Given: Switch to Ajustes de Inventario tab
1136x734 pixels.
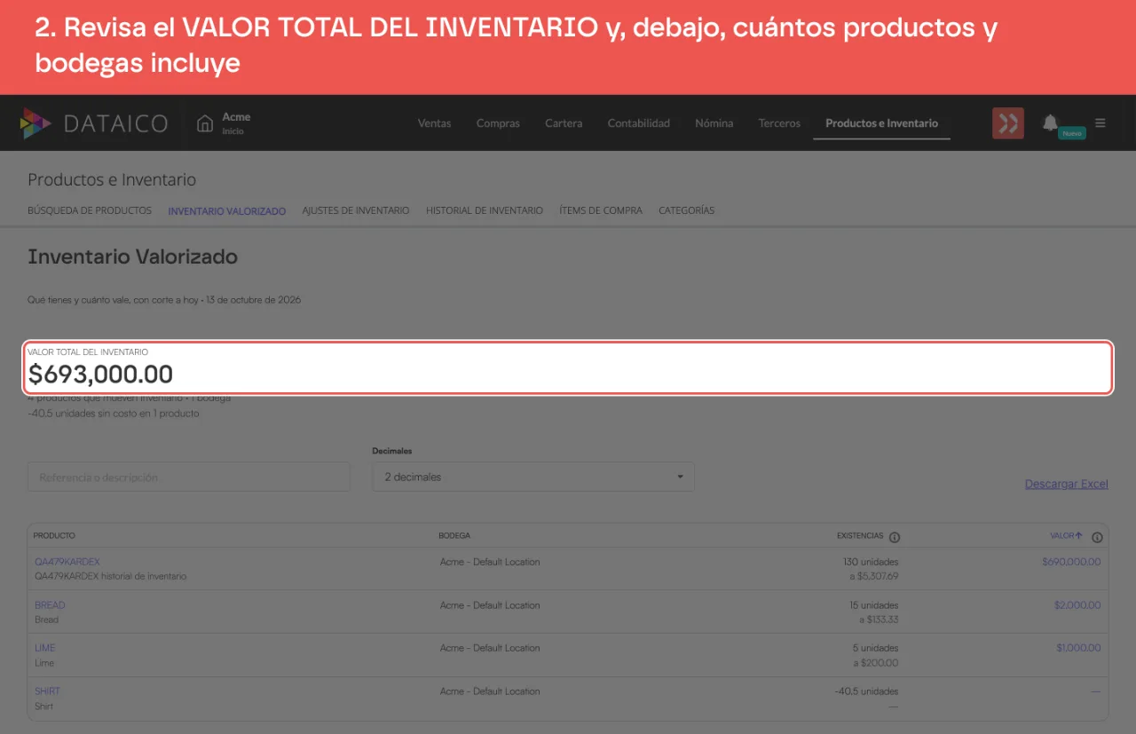Looking at the screenshot, I should [x=356, y=210].
